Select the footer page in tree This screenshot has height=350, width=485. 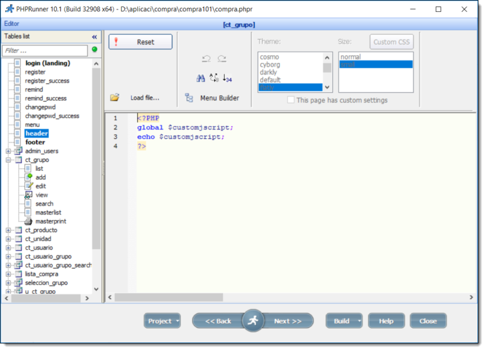coord(35,142)
